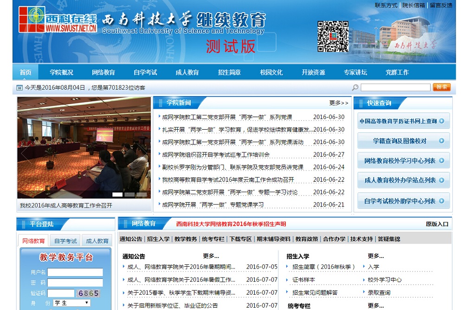464x310 pixels.
Task: Open 网络教育 navigation item
Action: coord(103,72)
